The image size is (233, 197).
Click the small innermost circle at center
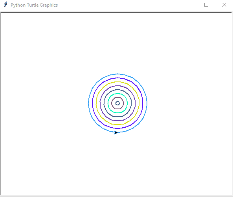pyautogui.click(x=117, y=103)
